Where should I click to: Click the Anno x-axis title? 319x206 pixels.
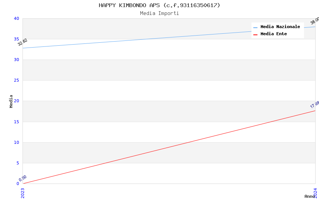[x=310, y=196]
